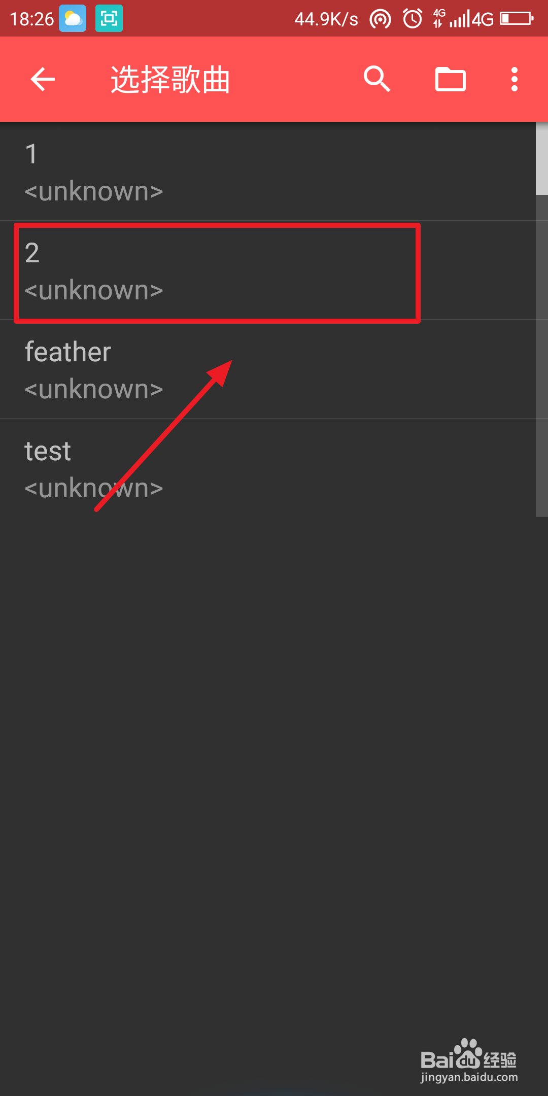This screenshot has height=1096, width=548.
Task: Tap the 44.9K/s network speed indicator
Action: (326, 19)
